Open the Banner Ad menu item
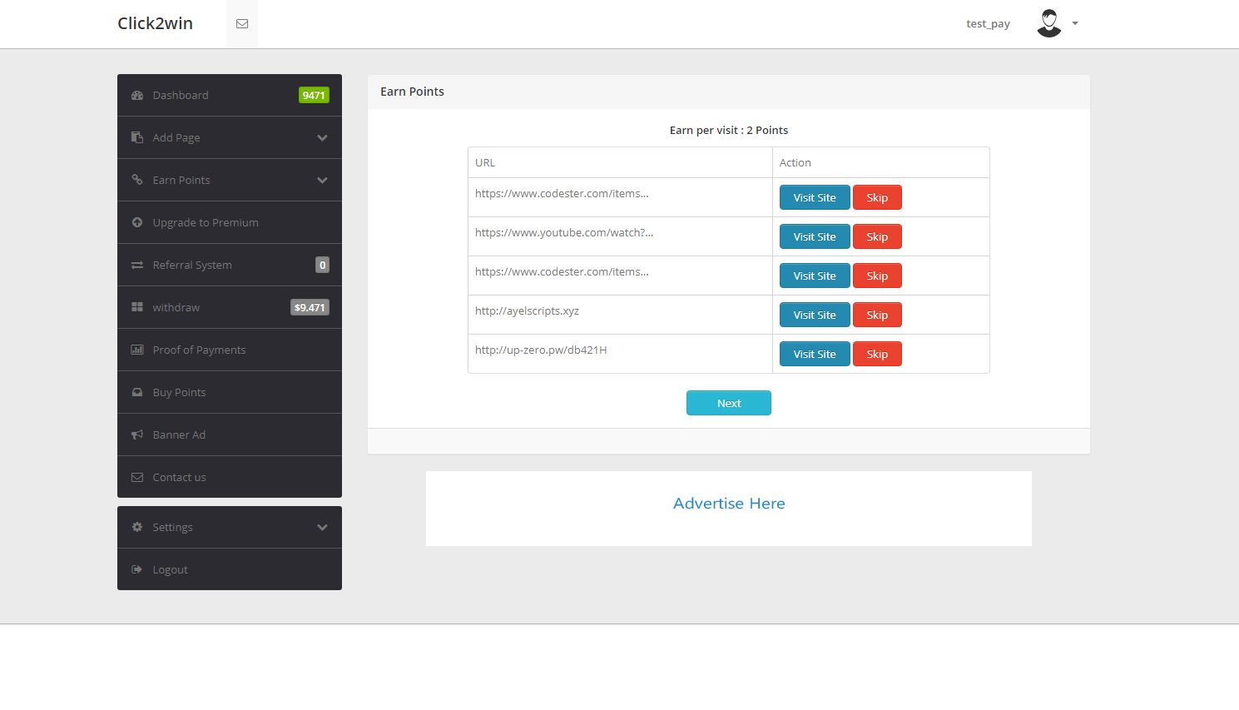The height and width of the screenshot is (710, 1239). click(230, 435)
